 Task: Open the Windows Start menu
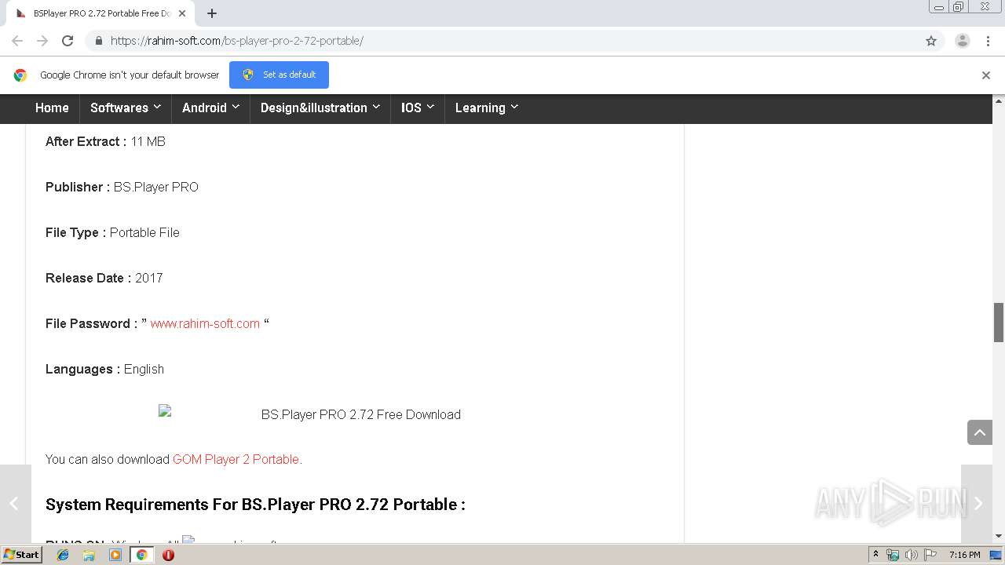(x=21, y=554)
